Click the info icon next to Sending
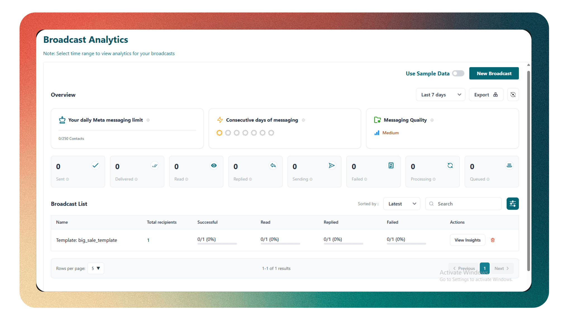 pyautogui.click(x=311, y=179)
